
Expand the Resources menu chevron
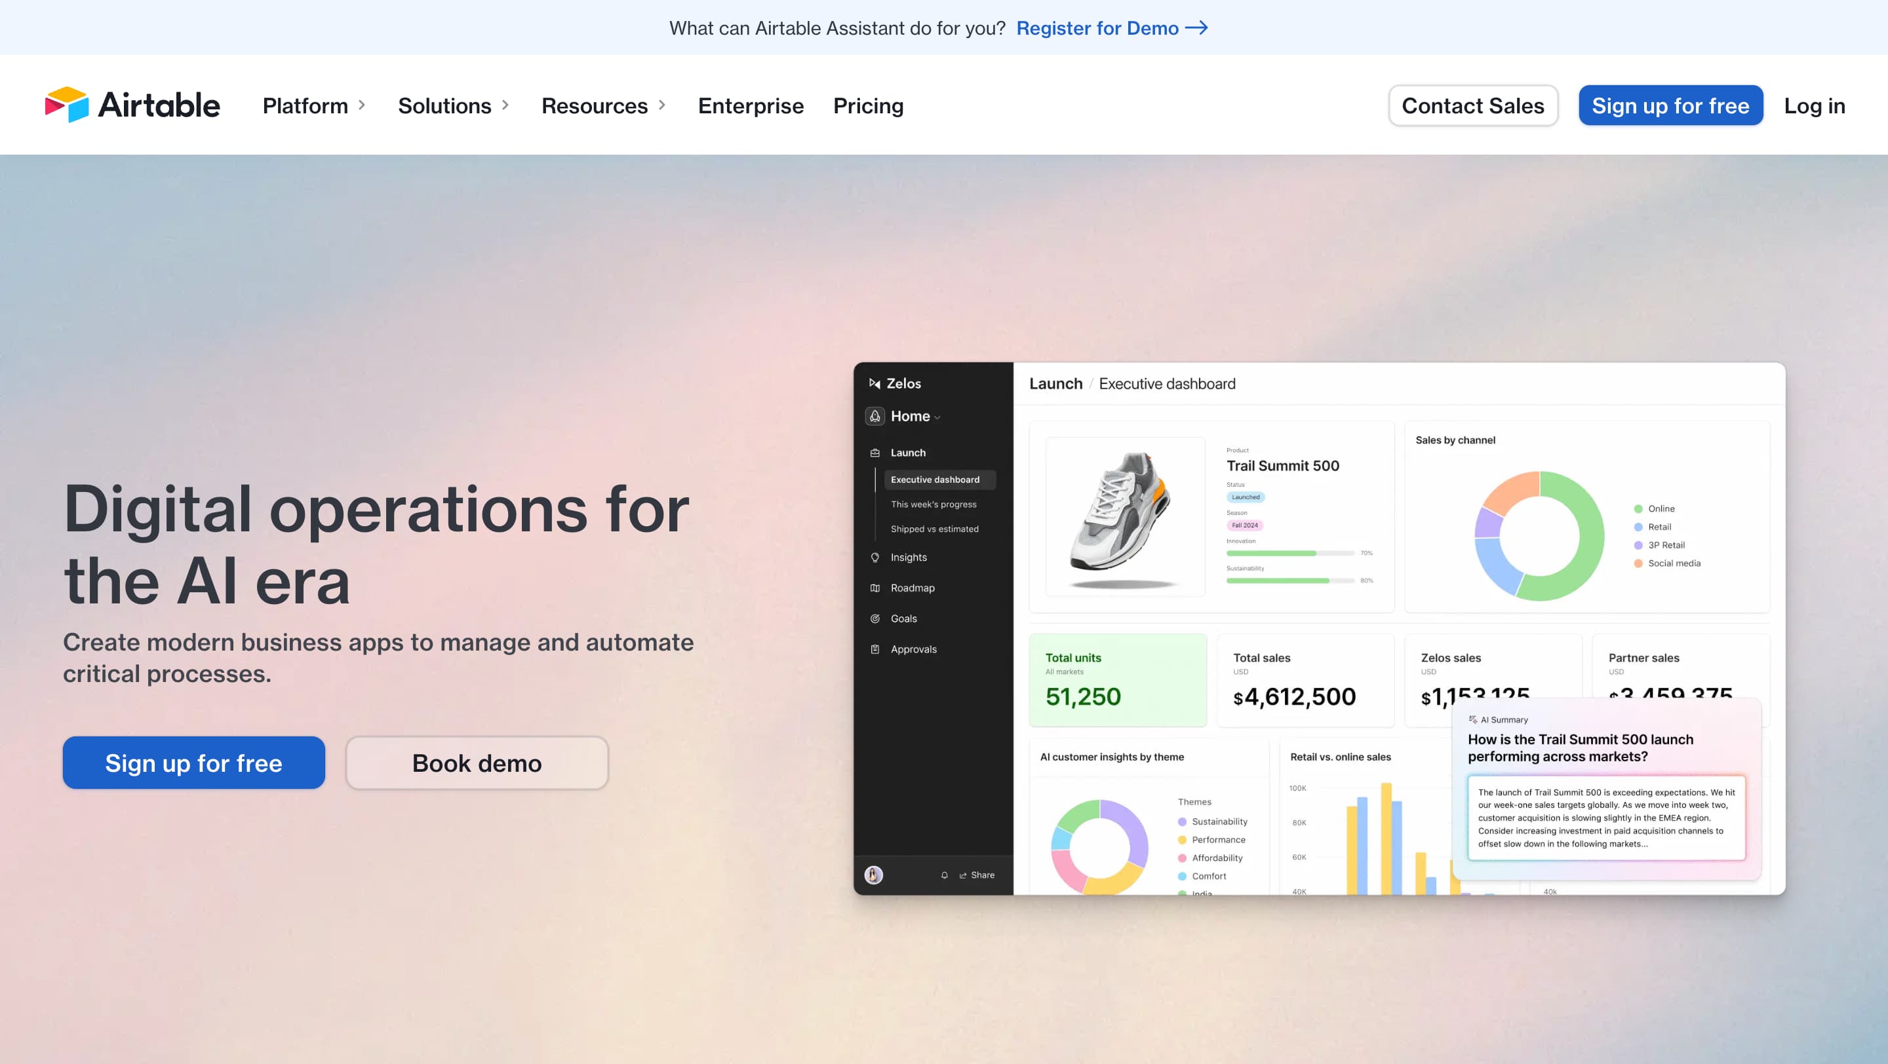(663, 105)
